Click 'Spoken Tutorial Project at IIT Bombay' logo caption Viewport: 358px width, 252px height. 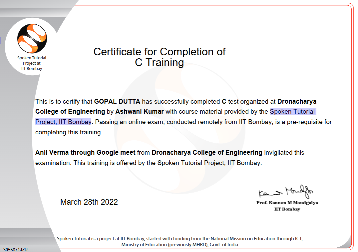click(x=32, y=63)
